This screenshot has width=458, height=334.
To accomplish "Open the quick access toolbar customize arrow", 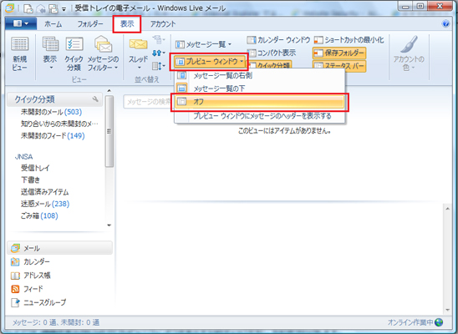I will tap(64, 9).
